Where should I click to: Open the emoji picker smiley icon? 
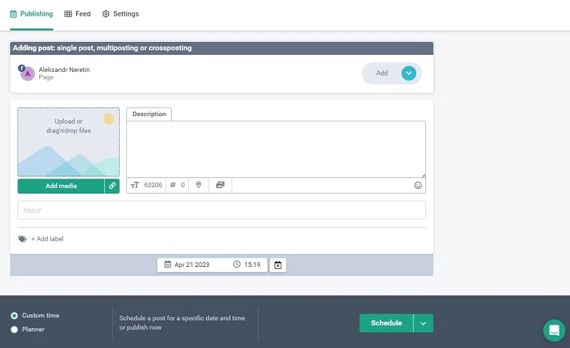(418, 185)
